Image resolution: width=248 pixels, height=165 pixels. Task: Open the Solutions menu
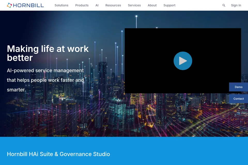pos(61,5)
